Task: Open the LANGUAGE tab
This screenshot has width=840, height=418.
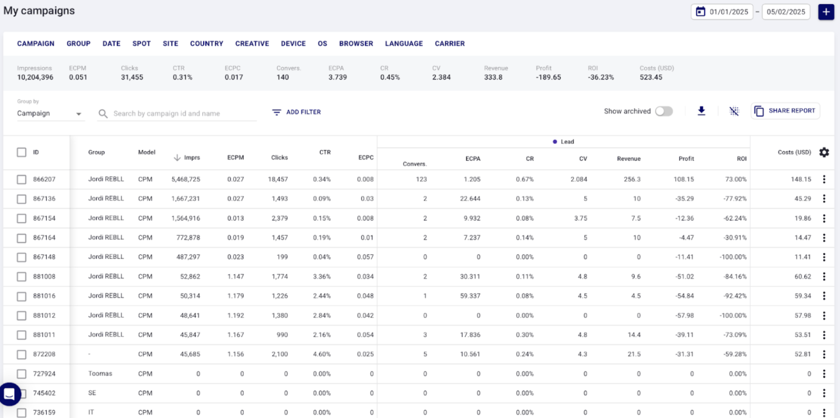Action: [404, 43]
